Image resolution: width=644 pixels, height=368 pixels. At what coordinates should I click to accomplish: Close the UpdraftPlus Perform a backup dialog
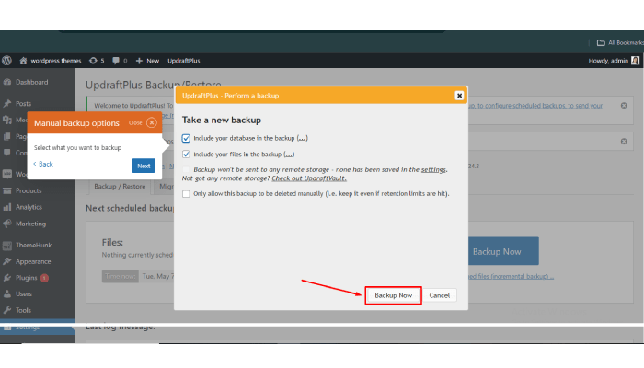point(459,96)
